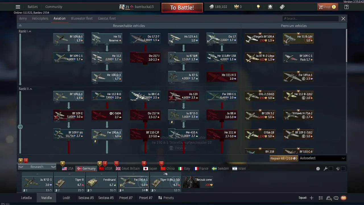Screen dimensions: 364x205
Task: Click the player avatar portrait
Action: click(122, 7)
